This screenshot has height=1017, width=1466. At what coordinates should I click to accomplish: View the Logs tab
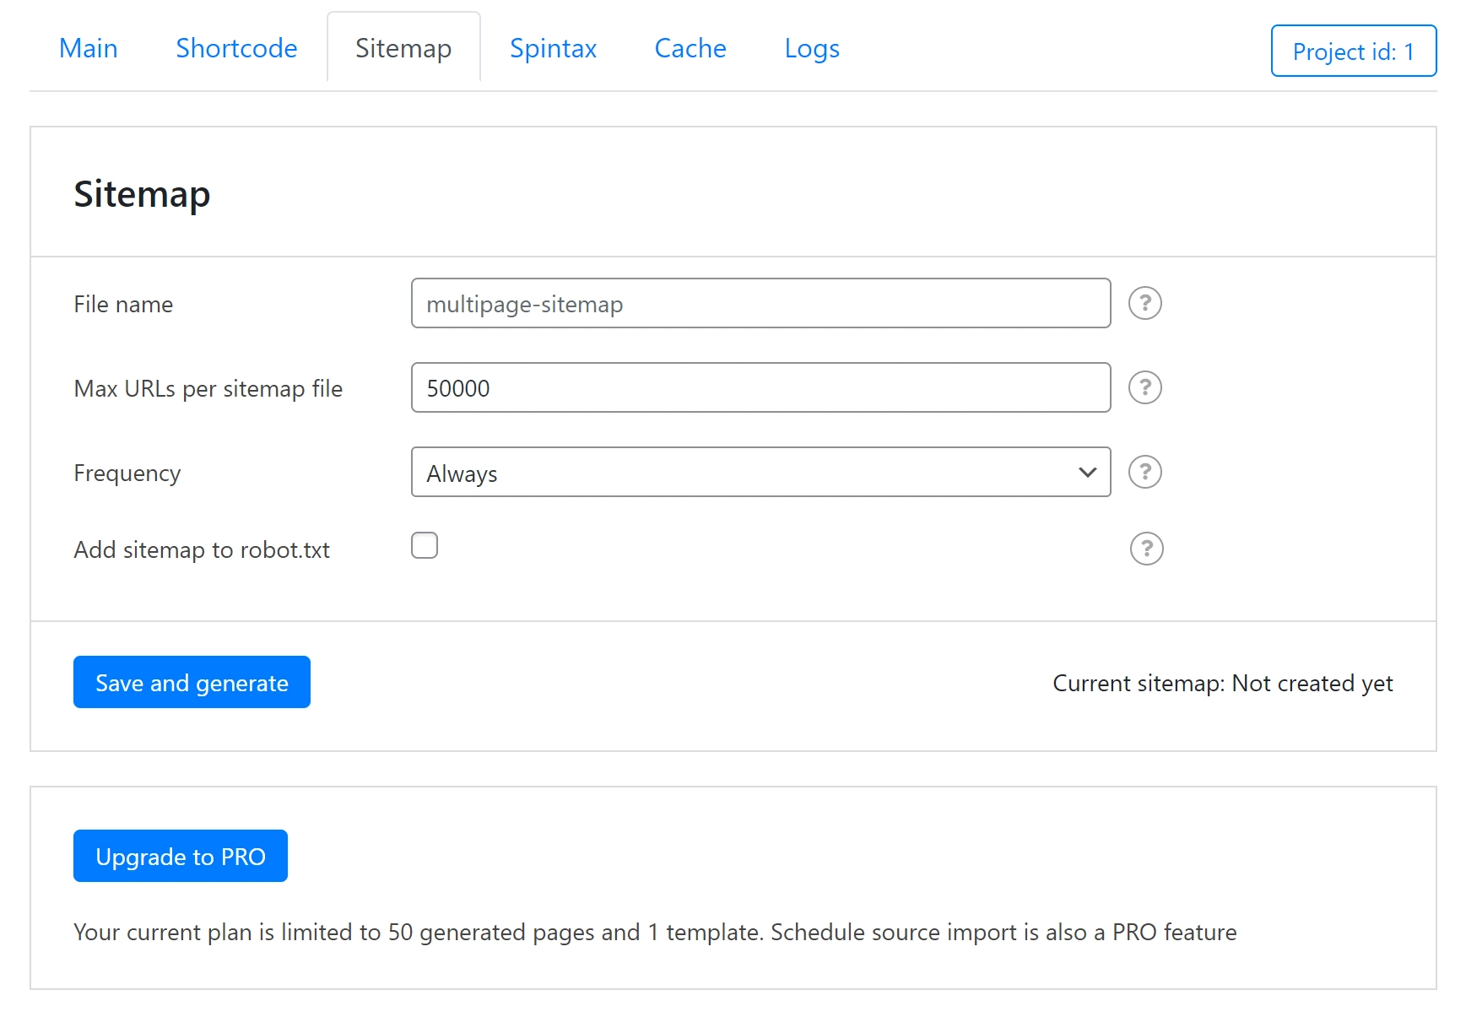tap(812, 48)
